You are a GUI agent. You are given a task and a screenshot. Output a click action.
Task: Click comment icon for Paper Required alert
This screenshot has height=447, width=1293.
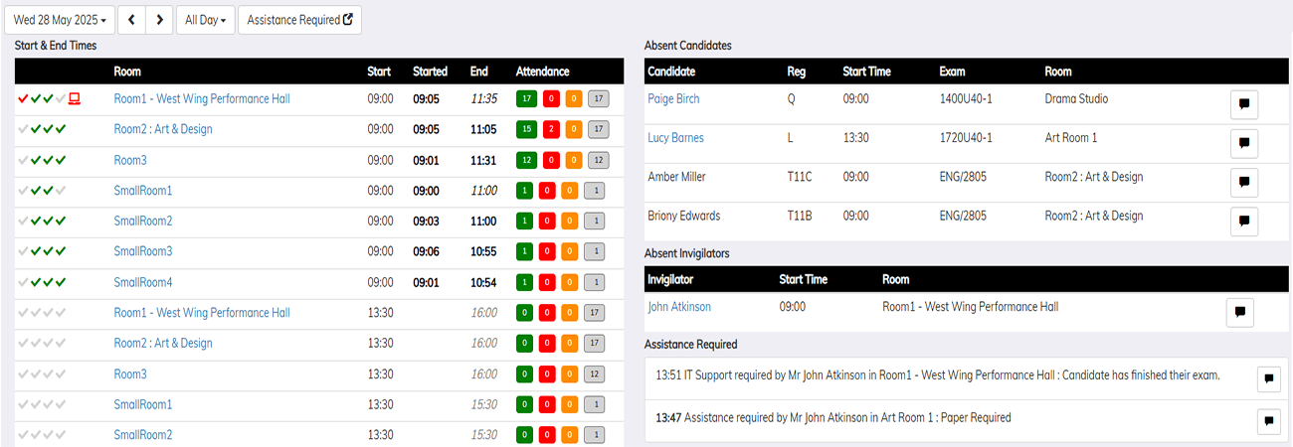pos(1268,421)
